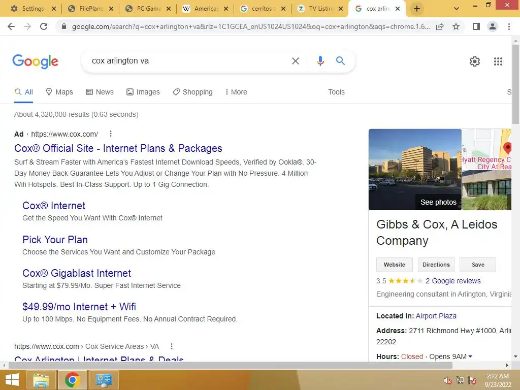
Task: Open the Cox Internet sitelink
Action: click(x=54, y=206)
